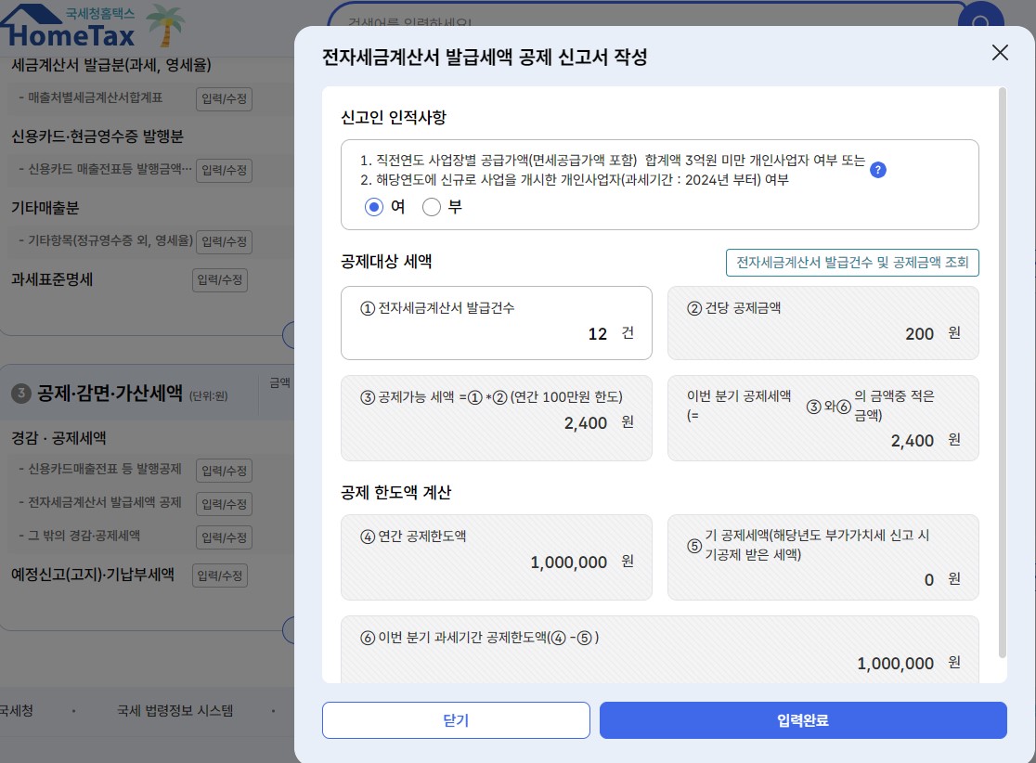
Task: Click 입력/수정 next to 예정신고(고지)·기납부세액
Action: (x=219, y=576)
